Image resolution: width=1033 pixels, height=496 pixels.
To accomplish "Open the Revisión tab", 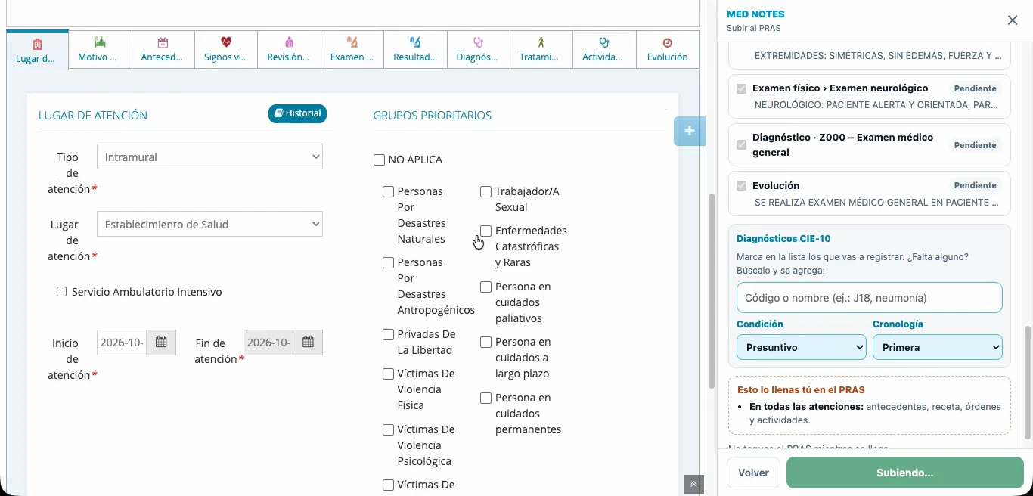I will (x=289, y=49).
